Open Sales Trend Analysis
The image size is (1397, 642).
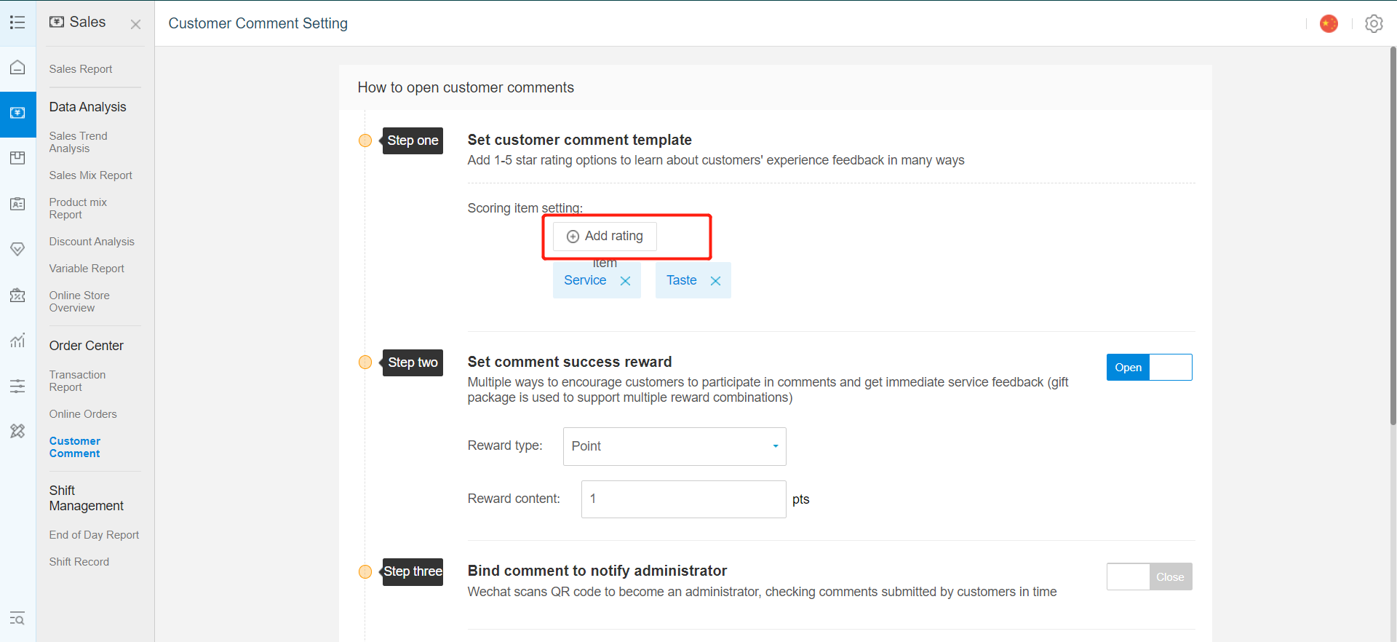(79, 142)
